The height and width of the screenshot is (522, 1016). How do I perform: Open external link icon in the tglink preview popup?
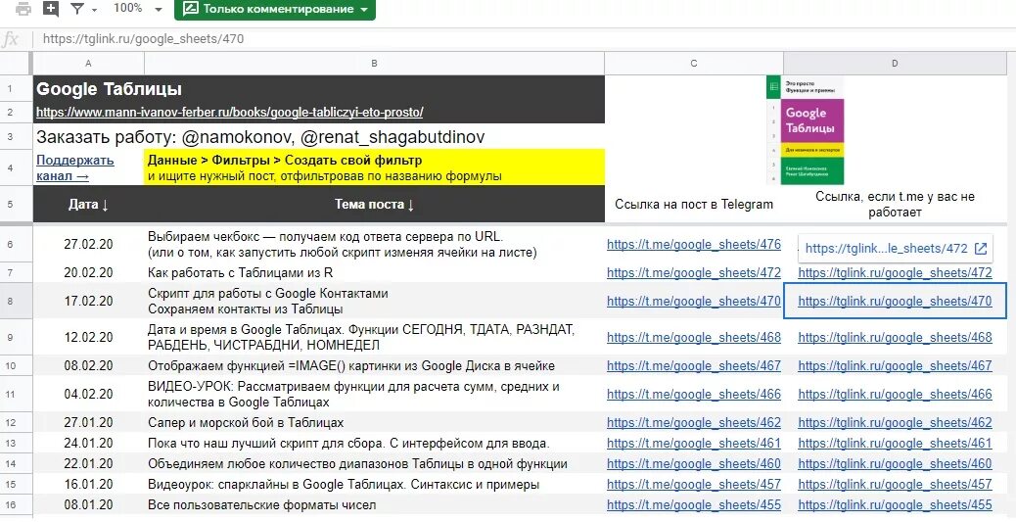point(981,249)
